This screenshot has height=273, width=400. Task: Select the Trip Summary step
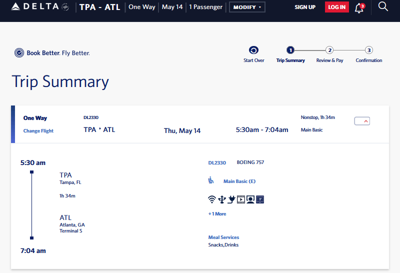[x=290, y=50]
